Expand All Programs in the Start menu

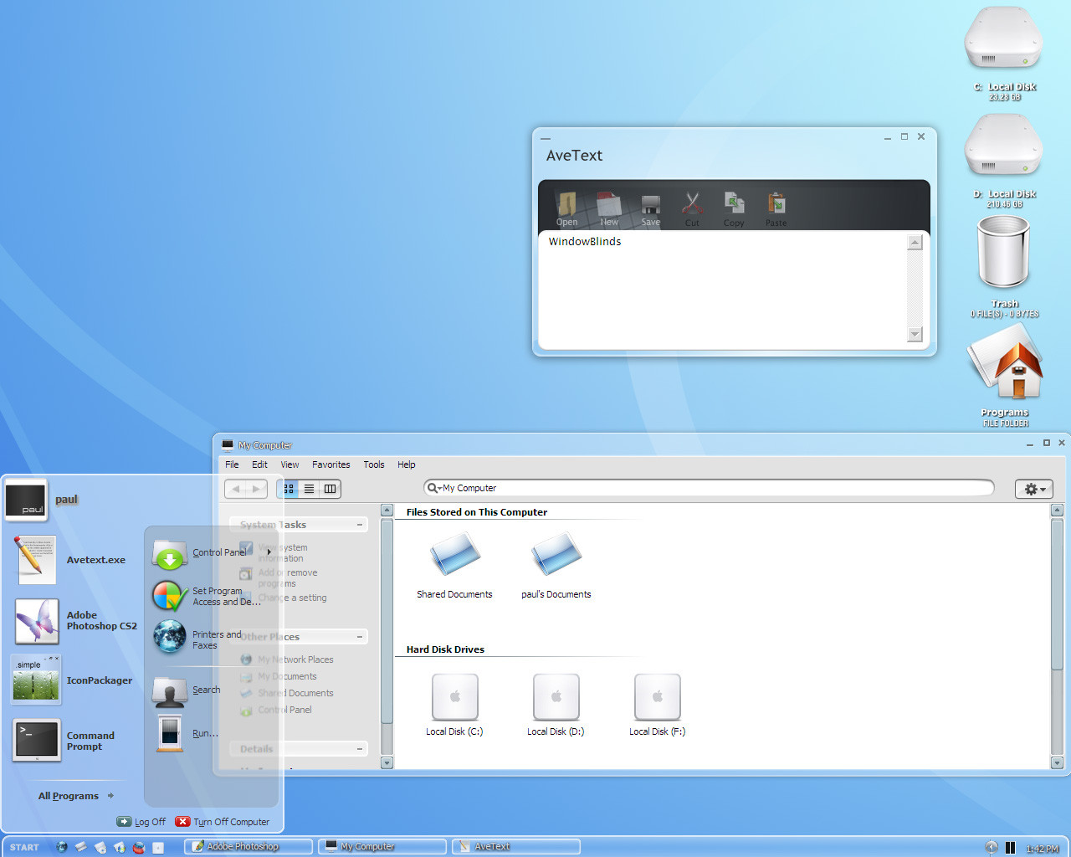pos(75,796)
